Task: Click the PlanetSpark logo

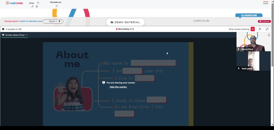Action: click(14, 3)
